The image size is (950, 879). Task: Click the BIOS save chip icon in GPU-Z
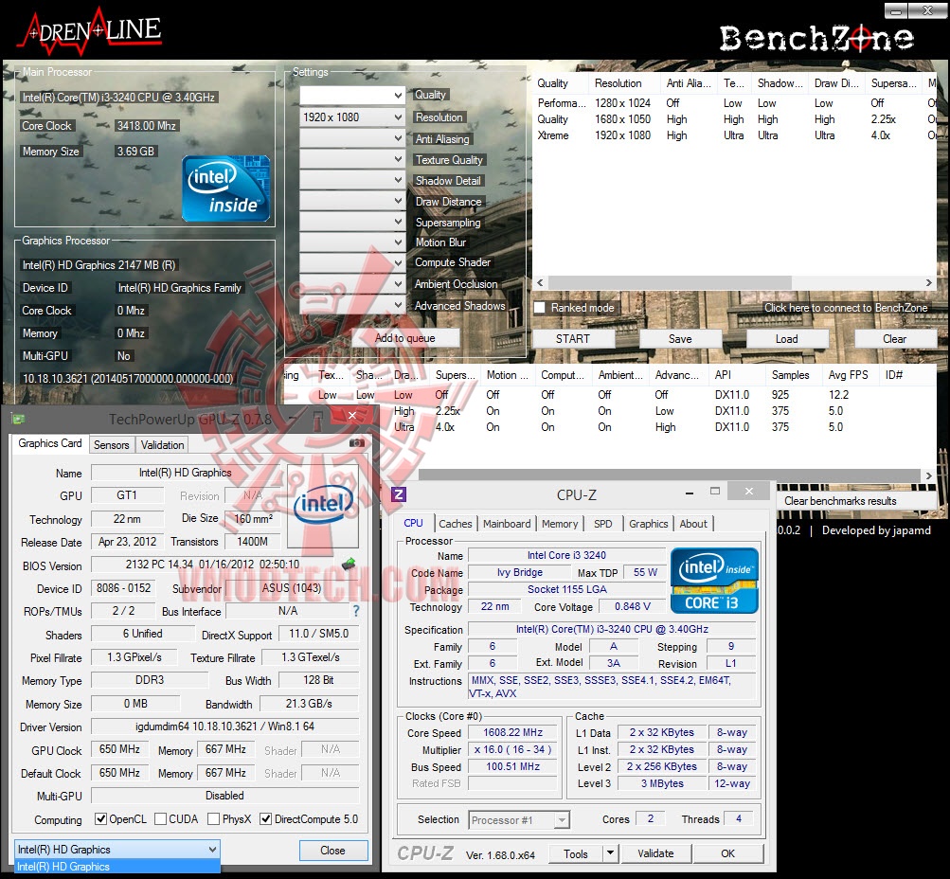(349, 565)
